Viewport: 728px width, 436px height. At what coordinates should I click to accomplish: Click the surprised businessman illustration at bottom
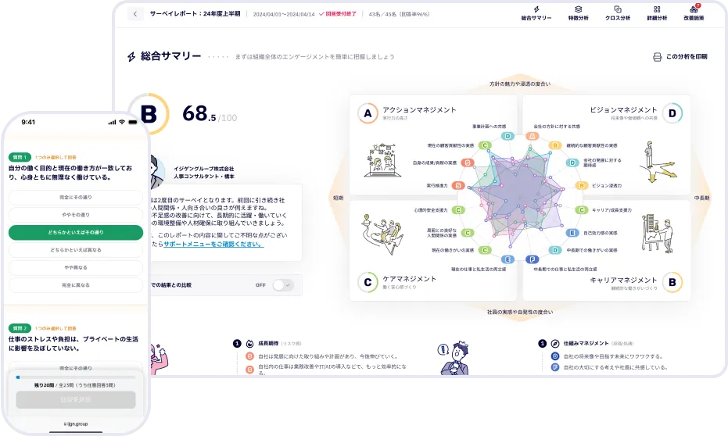click(454, 358)
